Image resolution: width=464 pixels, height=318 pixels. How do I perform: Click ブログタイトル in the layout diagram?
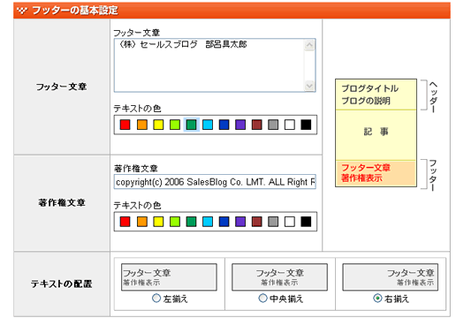tap(370, 88)
